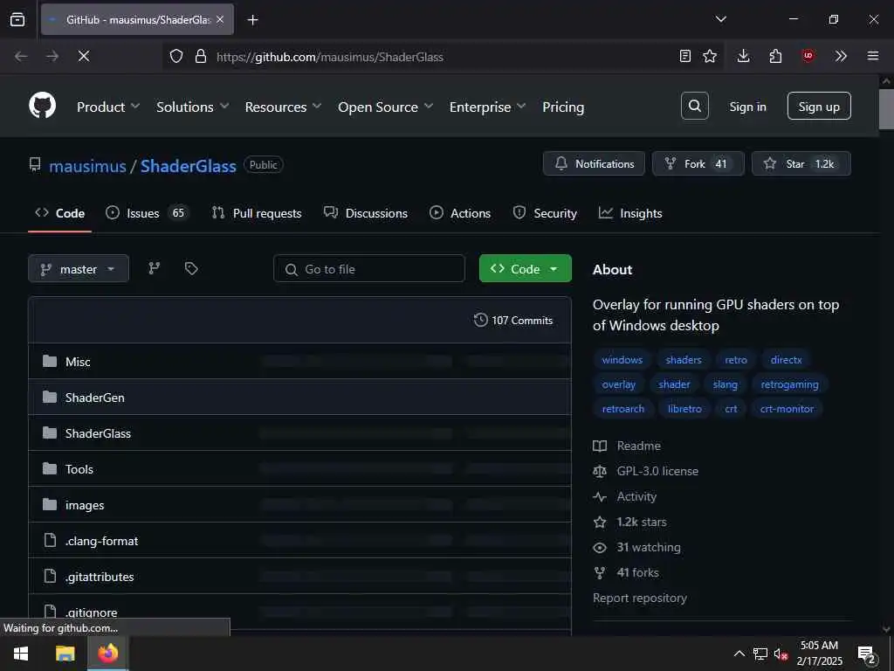Open the GitHub search magnifier button
The width and height of the screenshot is (894, 671).
[694, 106]
